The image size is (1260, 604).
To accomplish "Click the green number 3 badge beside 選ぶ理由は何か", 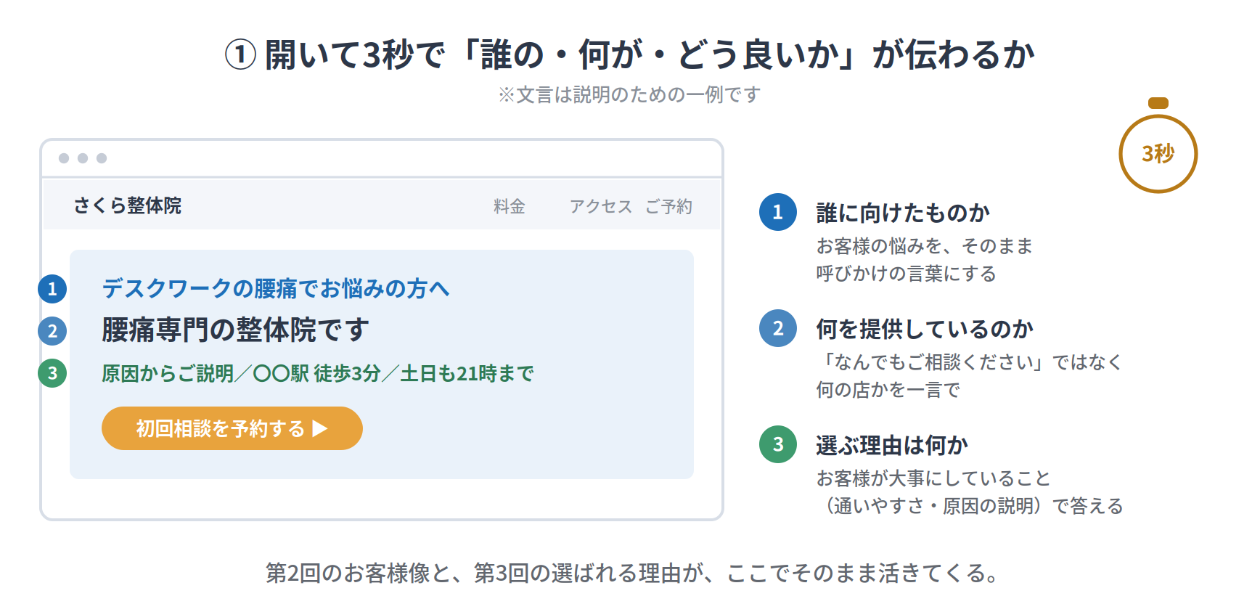I will click(778, 444).
